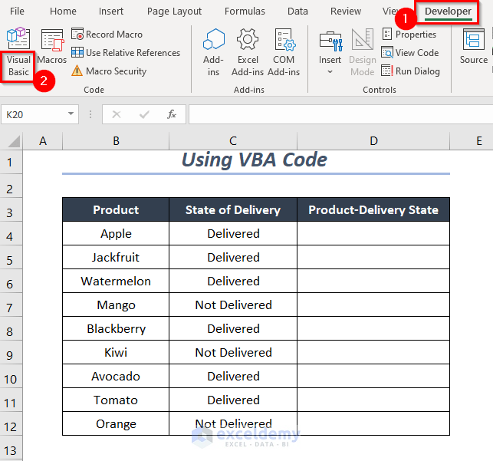Click 'Delivered' in the Apple row

coord(233,233)
